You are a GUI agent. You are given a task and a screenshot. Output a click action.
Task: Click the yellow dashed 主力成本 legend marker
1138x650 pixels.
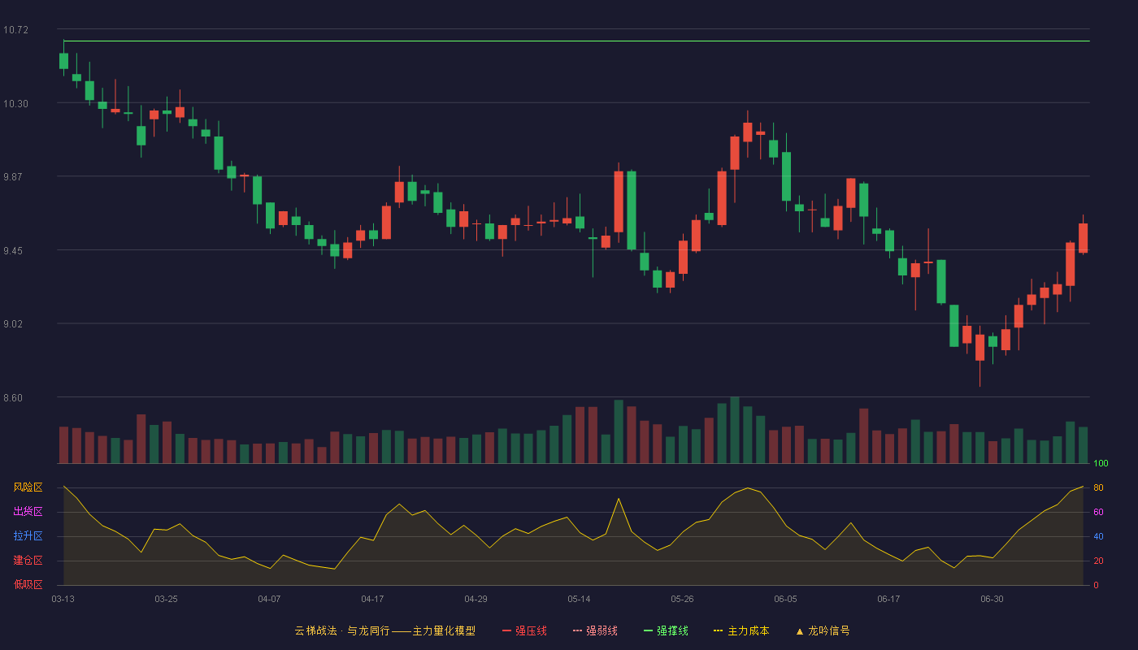click(719, 630)
